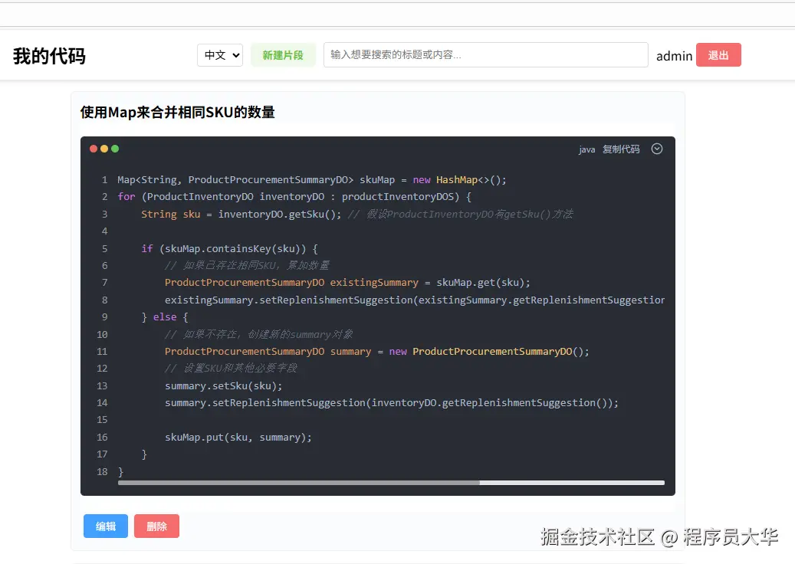Select the java language label in code header
The height and width of the screenshot is (564, 795).
pos(586,149)
